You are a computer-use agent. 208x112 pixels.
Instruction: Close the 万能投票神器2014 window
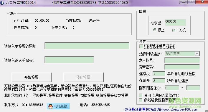pos(202,2)
